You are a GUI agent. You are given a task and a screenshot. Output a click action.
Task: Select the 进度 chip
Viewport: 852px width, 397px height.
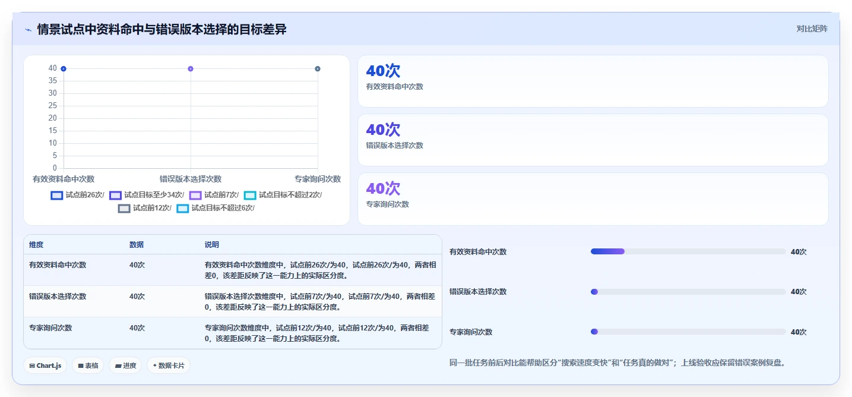click(126, 366)
